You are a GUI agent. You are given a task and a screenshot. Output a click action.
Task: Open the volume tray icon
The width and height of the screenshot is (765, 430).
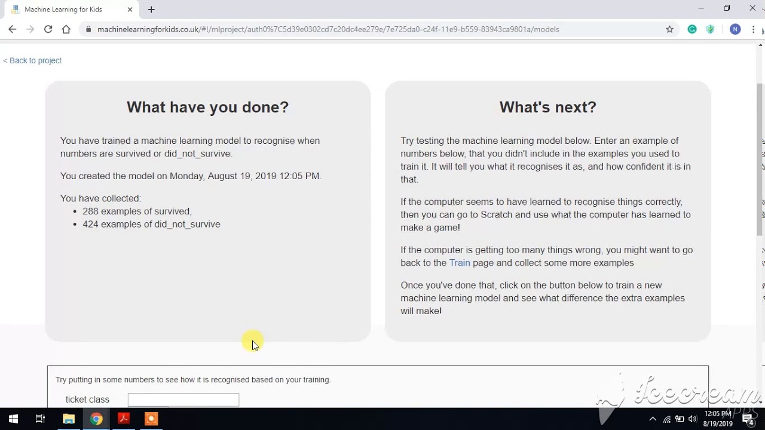click(693, 419)
